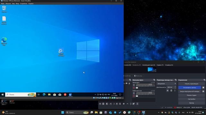Open host Windows 11 Start button
Screen dimensions: 206x115
tap(63, 112)
